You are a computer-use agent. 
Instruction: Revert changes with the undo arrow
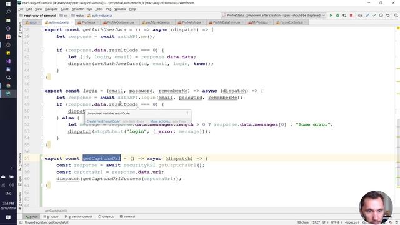click(x=387, y=16)
